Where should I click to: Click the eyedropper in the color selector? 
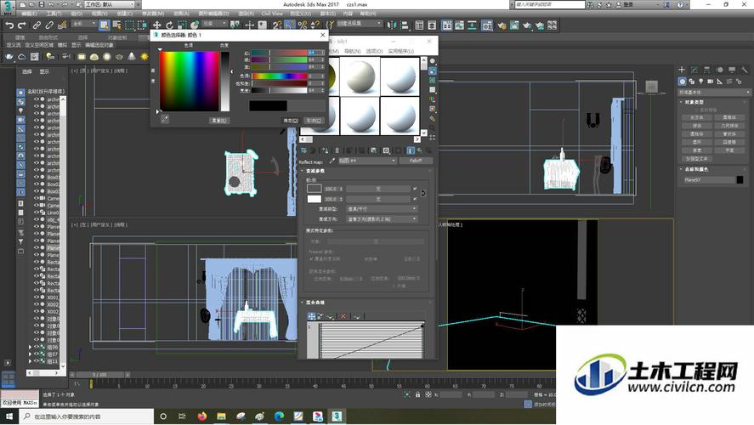(165, 120)
